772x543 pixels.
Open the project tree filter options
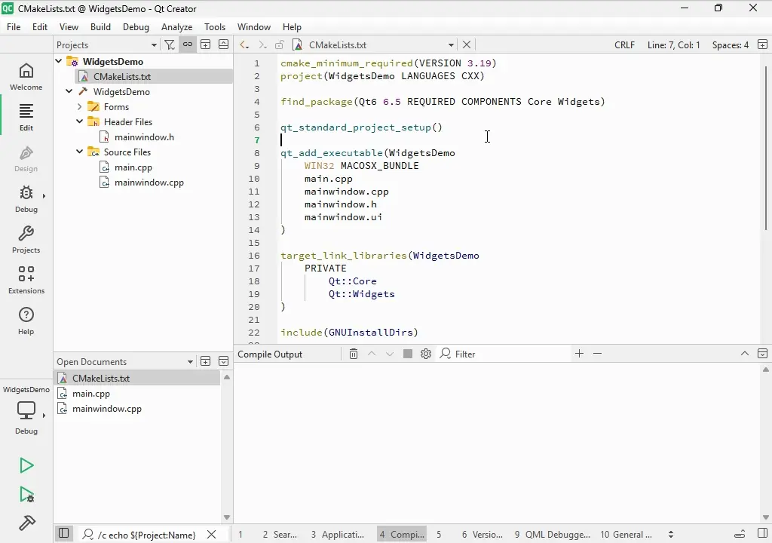point(170,44)
